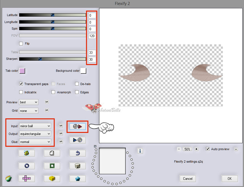
Task: Click the FOV value field showing 120
Action: coord(92,36)
